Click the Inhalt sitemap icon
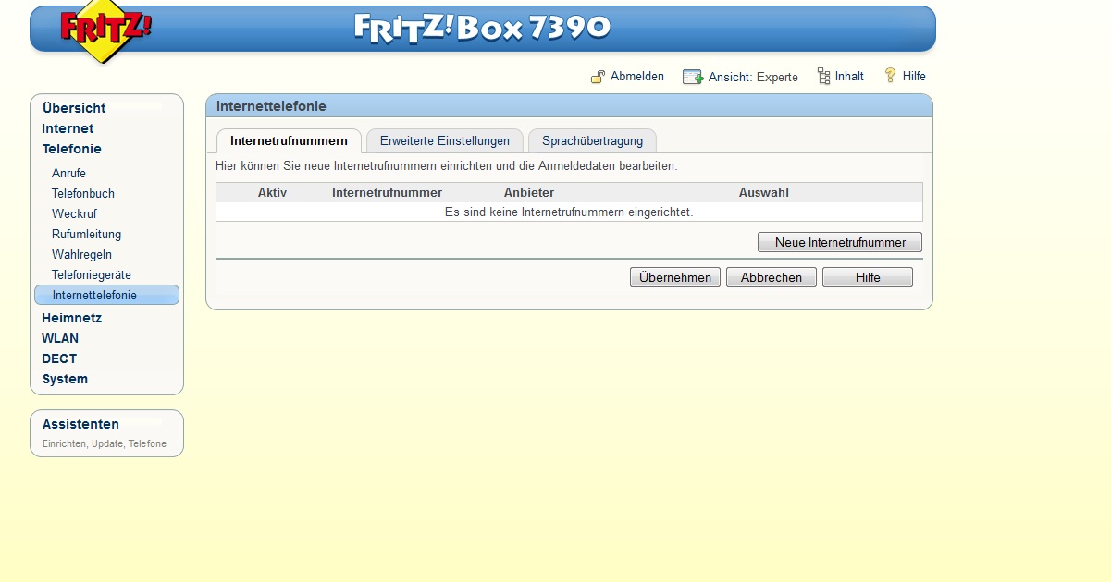This screenshot has width=1111, height=582. point(823,77)
